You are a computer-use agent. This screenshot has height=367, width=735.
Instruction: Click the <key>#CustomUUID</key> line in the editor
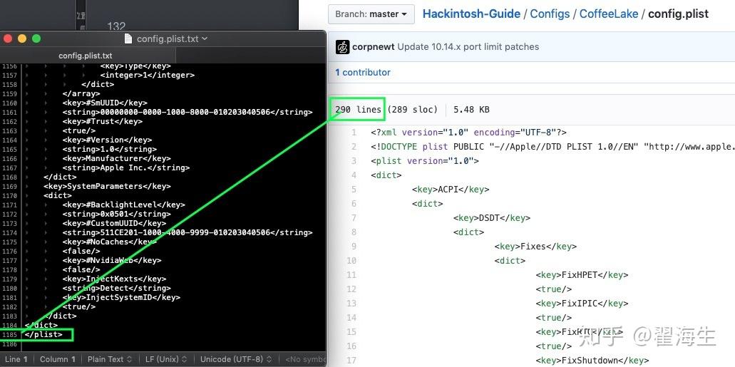click(114, 223)
